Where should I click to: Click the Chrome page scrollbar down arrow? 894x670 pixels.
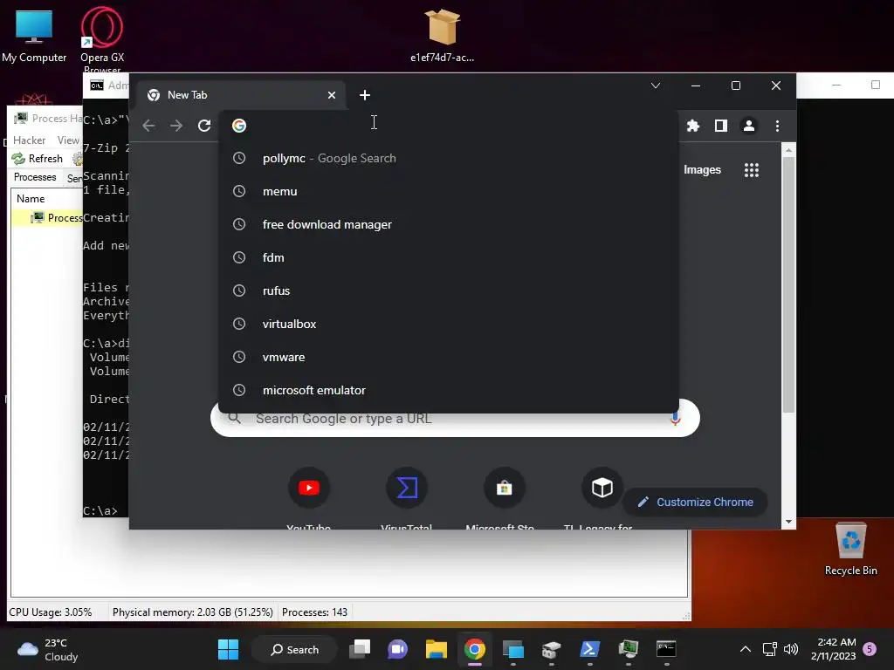[788, 522]
